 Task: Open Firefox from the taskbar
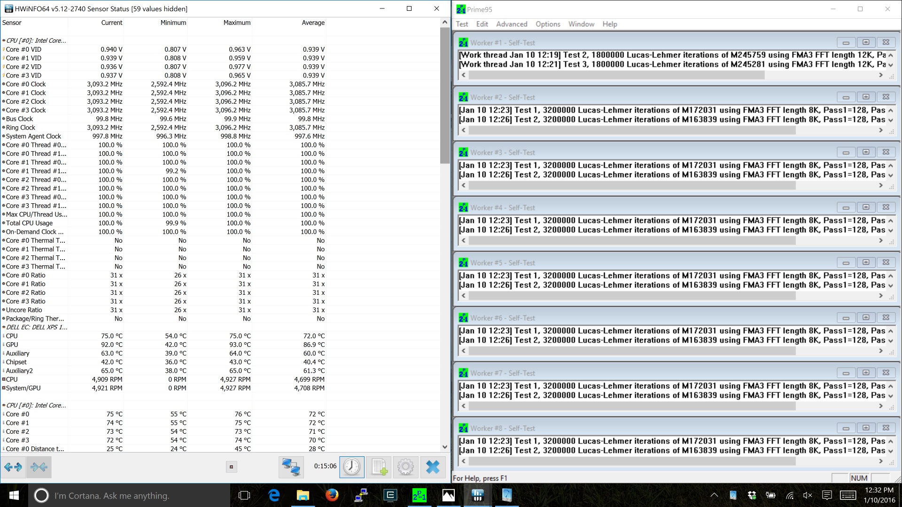[x=332, y=495]
